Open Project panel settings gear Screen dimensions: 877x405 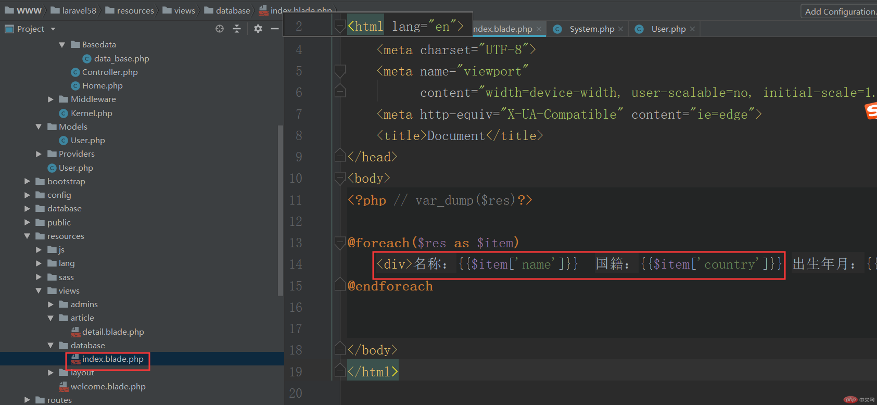pos(258,29)
